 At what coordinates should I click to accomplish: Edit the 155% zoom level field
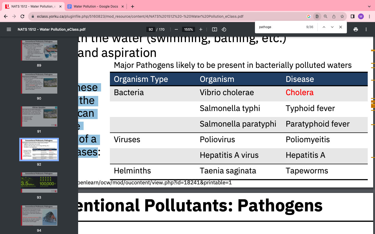pyautogui.click(x=189, y=29)
